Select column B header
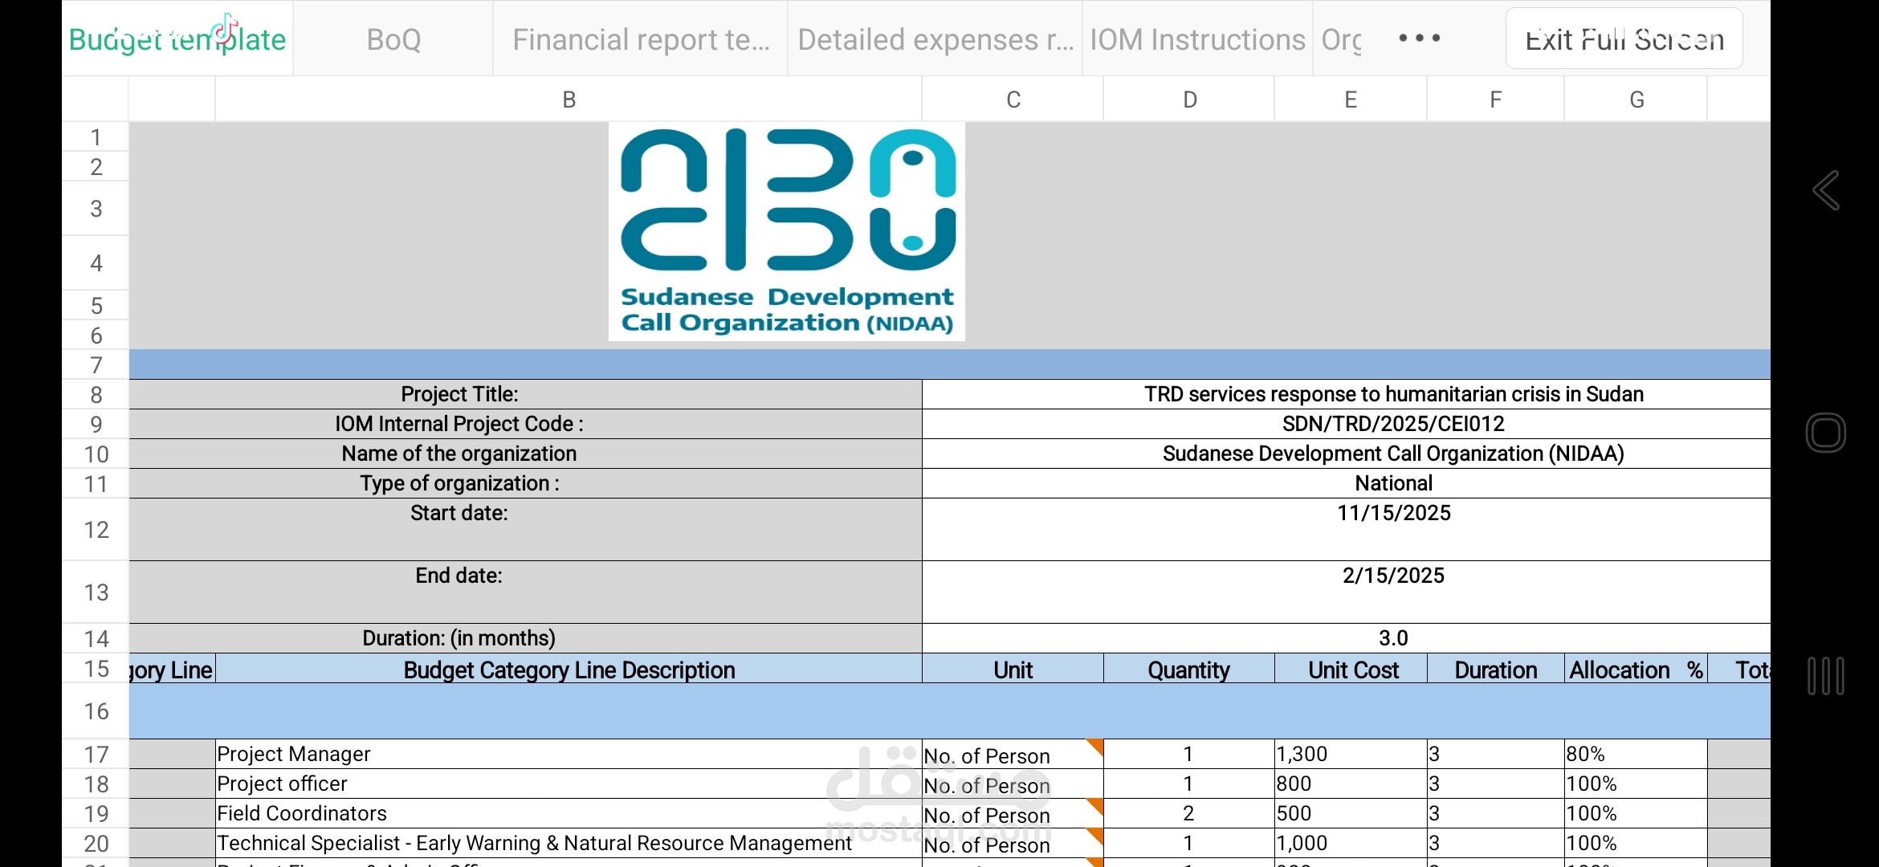1879x867 pixels. 569,100
